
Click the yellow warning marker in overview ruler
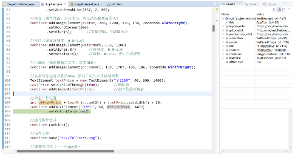coord(217,9)
